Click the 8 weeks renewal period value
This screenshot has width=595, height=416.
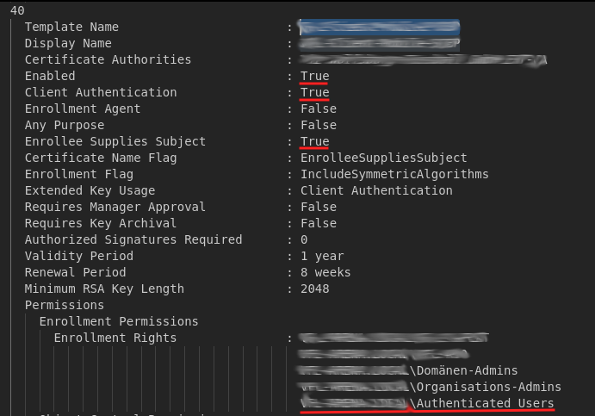point(325,273)
